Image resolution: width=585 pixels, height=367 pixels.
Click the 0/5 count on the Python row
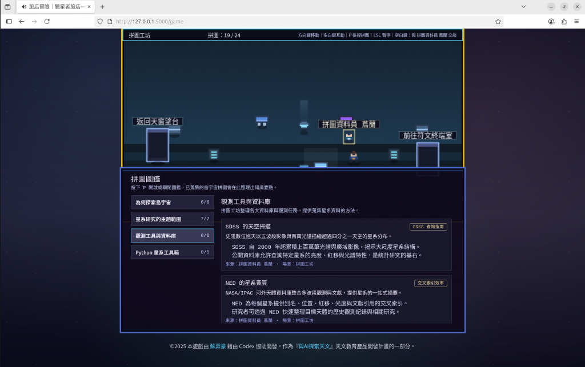205,252
